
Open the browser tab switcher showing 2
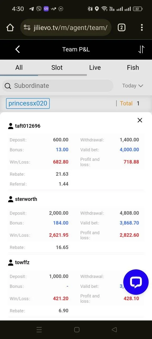click(121, 28)
